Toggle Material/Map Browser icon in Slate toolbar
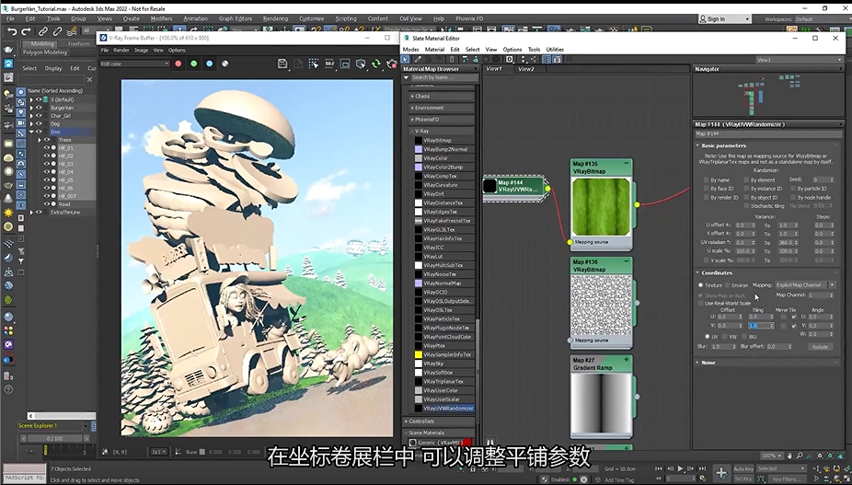The height and width of the screenshot is (485, 852). [547, 59]
